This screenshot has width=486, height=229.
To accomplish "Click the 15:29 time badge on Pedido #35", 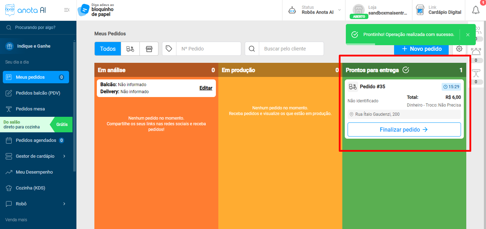I will (451, 86).
